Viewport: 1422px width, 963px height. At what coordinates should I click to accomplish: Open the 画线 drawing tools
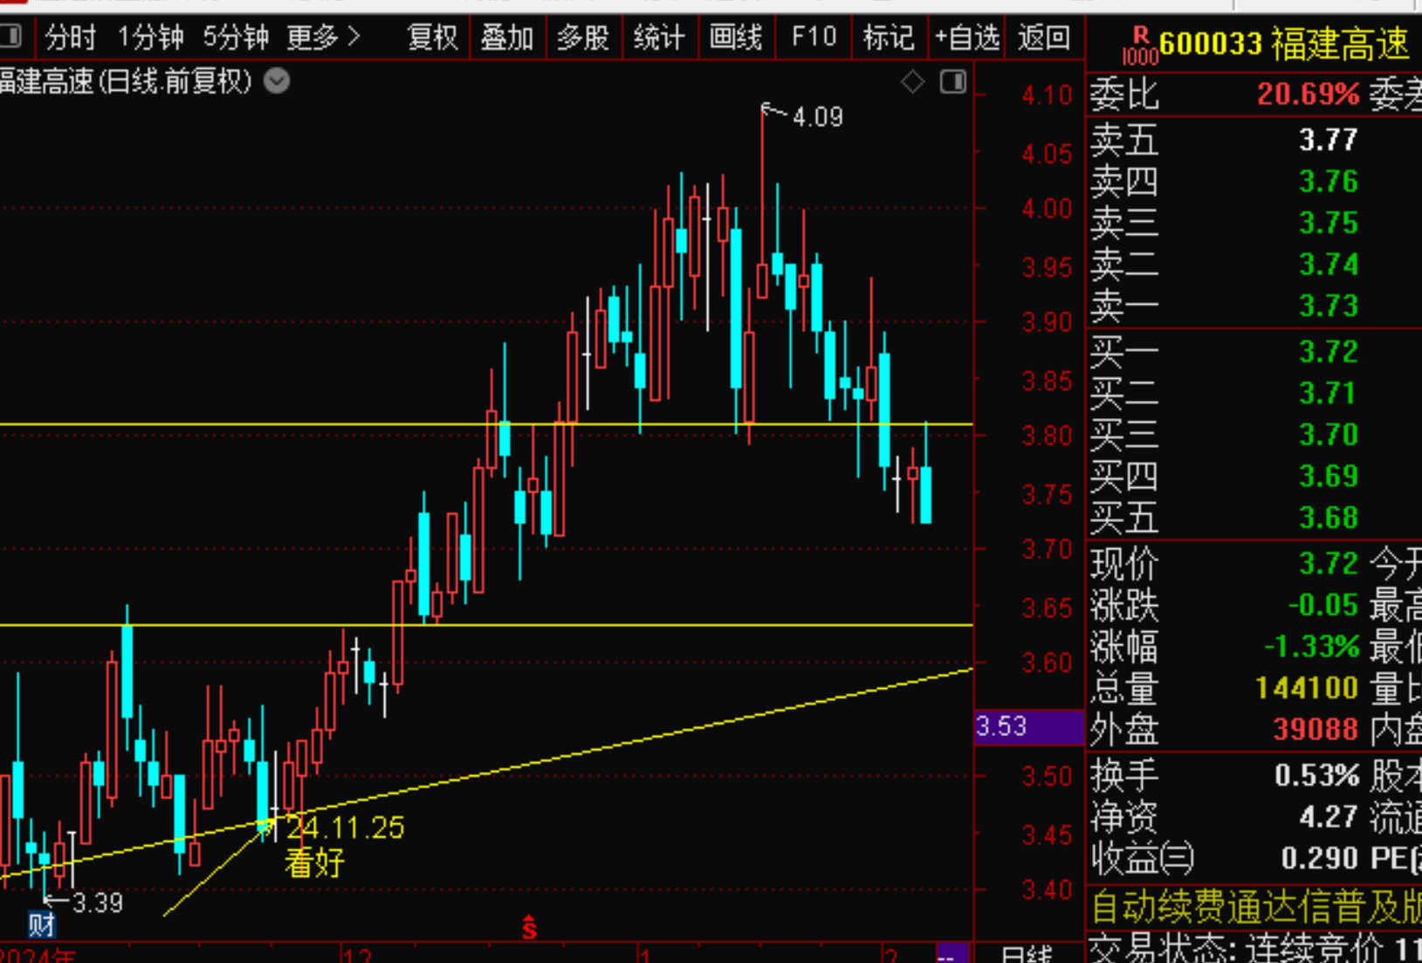click(x=736, y=38)
